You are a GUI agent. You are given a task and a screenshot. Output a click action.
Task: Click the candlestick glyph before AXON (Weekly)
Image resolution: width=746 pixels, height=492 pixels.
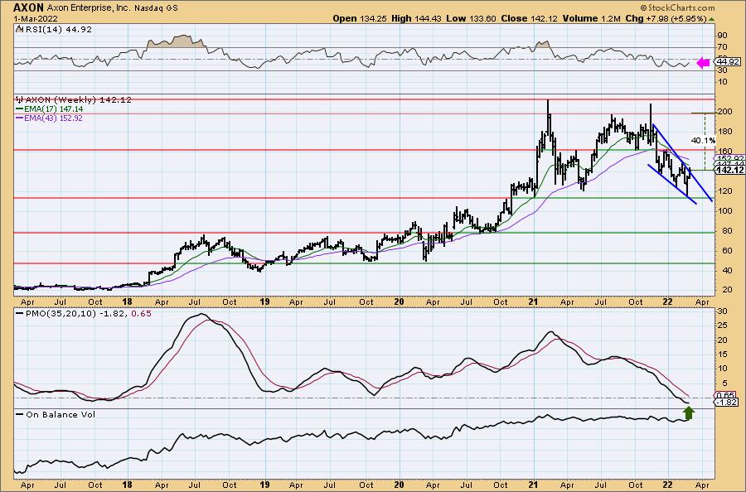coord(19,100)
